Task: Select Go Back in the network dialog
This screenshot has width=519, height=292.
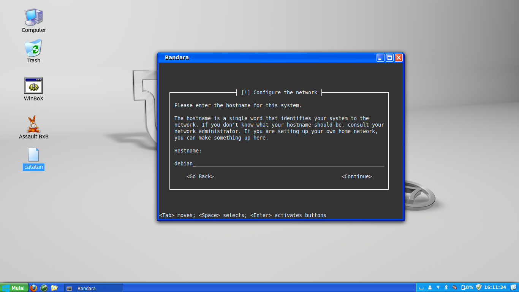Action: pyautogui.click(x=200, y=176)
